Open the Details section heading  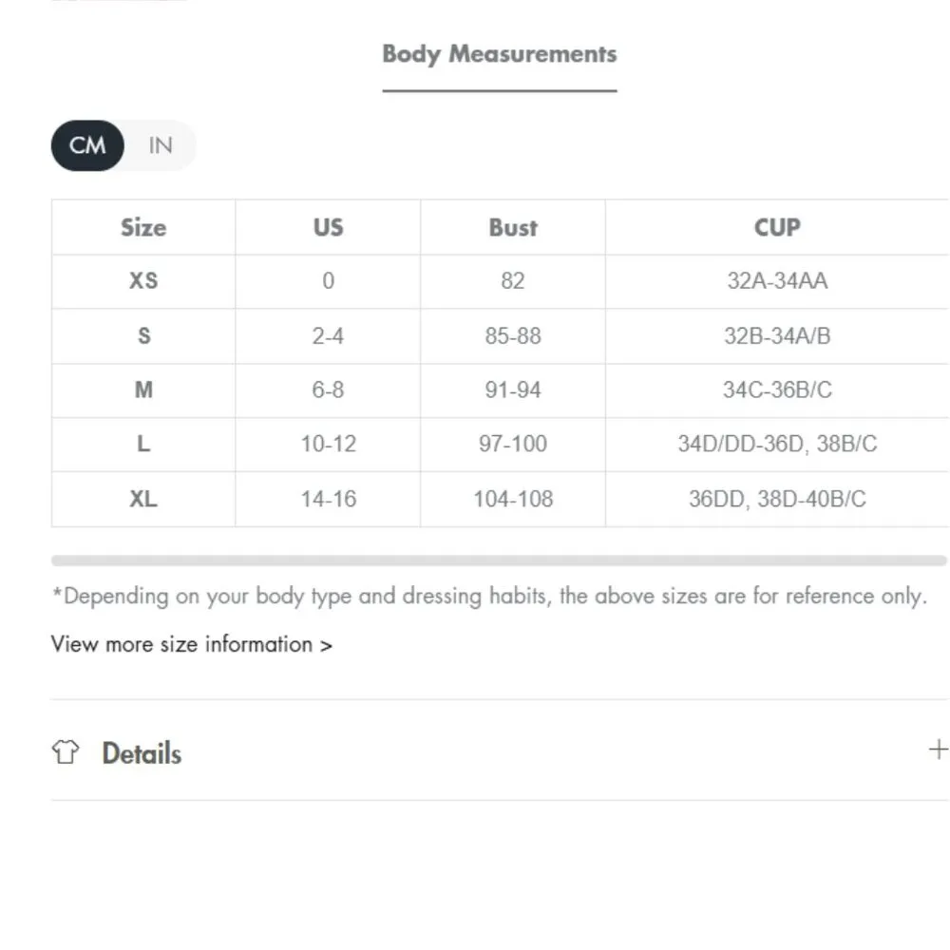click(142, 753)
